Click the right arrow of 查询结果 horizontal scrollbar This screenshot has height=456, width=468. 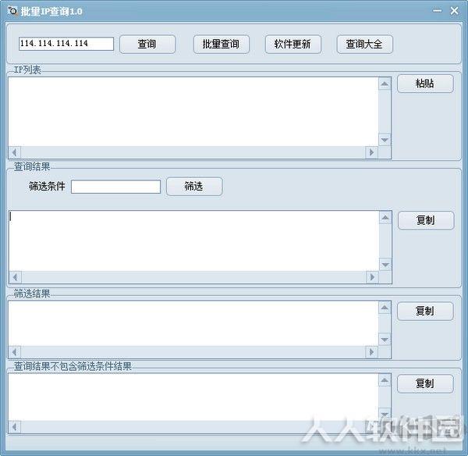pyautogui.click(x=373, y=277)
